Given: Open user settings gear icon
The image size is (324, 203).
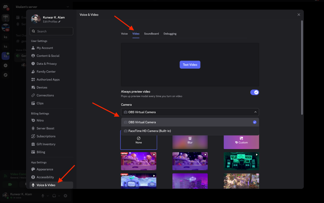Looking at the screenshot, I should click(65, 196).
